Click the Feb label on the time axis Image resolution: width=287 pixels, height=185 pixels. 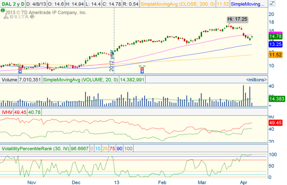(x=163, y=182)
